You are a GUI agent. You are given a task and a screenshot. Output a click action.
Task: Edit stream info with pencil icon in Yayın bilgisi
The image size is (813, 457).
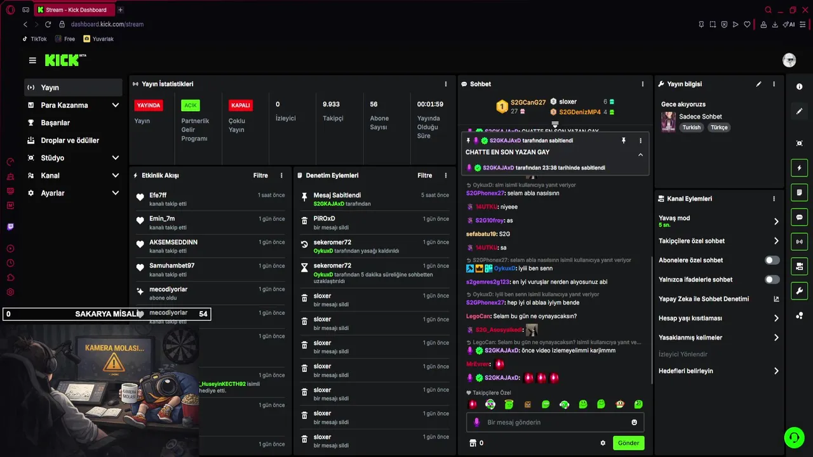point(758,84)
